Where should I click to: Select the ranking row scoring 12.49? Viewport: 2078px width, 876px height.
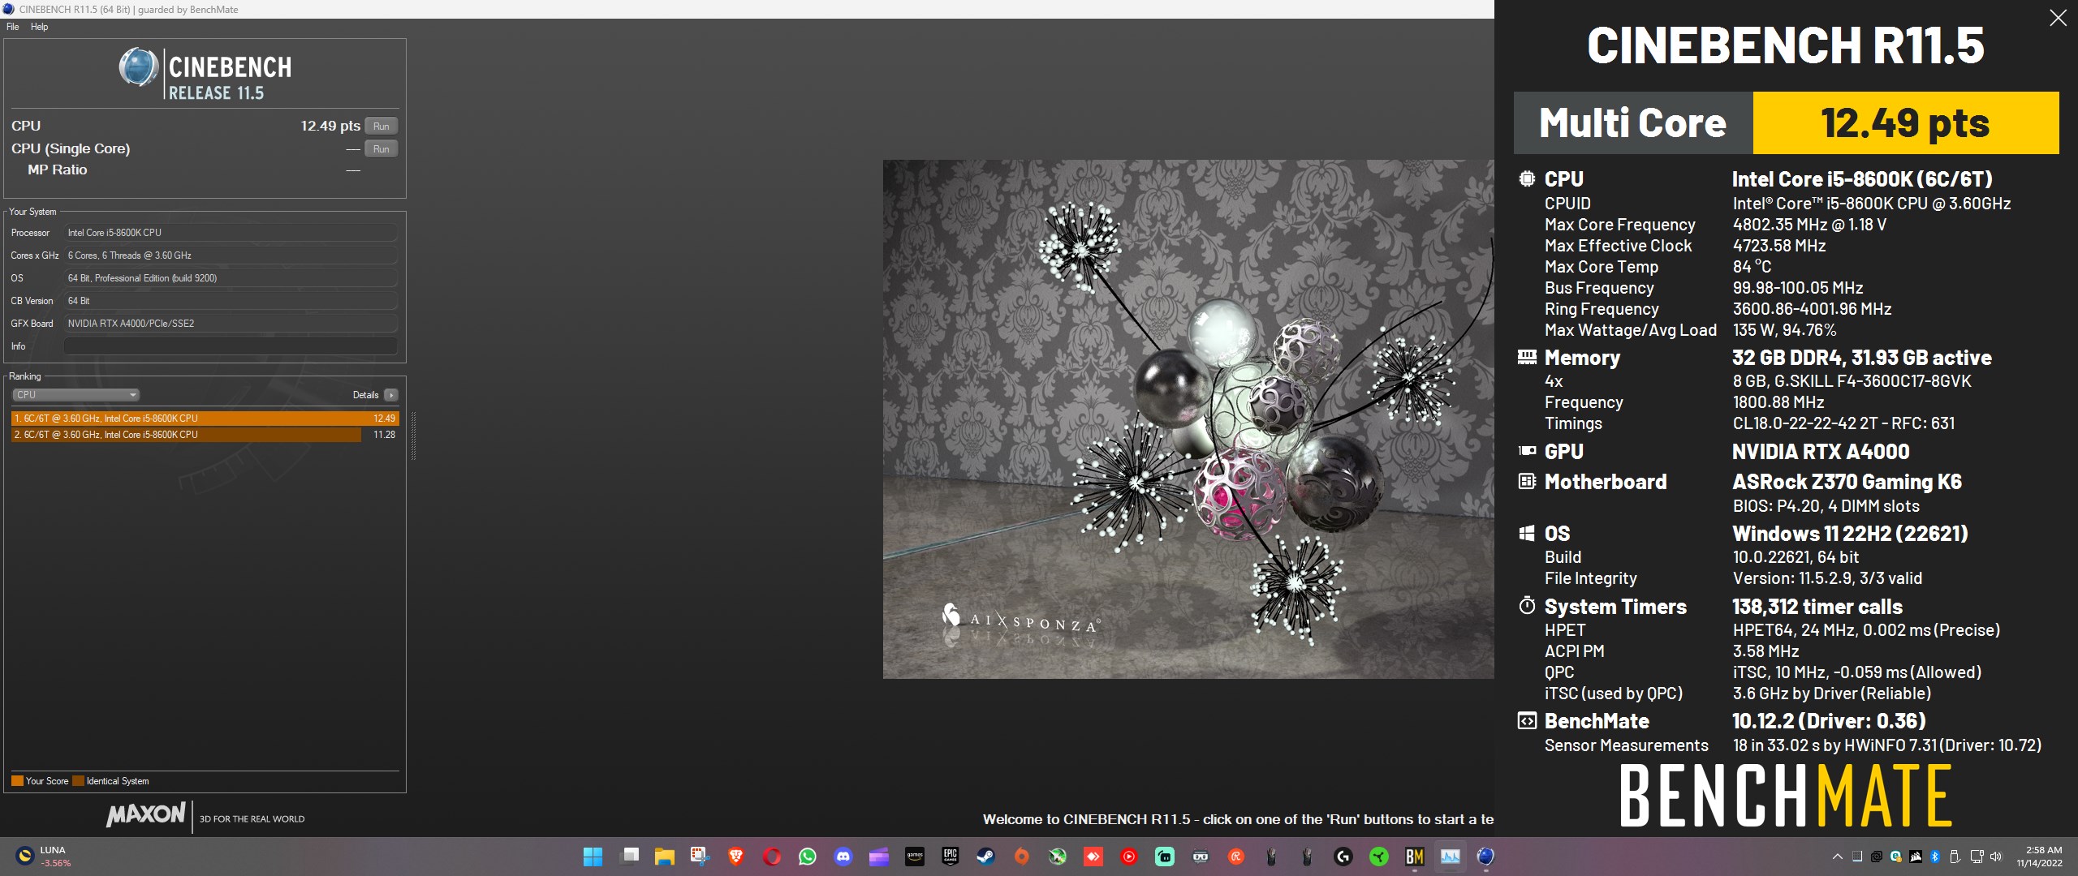click(205, 419)
